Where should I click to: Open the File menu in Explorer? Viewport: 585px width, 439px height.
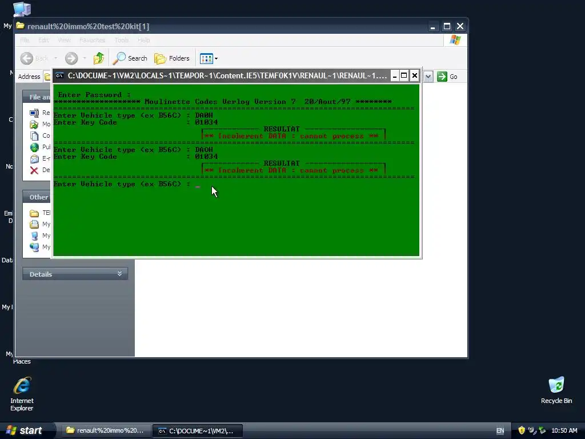(x=25, y=40)
